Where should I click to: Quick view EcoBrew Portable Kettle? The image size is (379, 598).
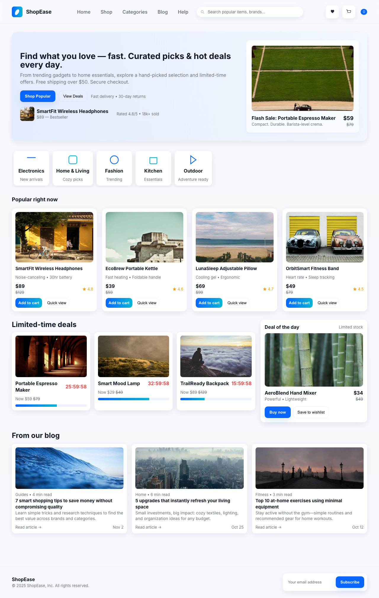pyautogui.click(x=147, y=303)
